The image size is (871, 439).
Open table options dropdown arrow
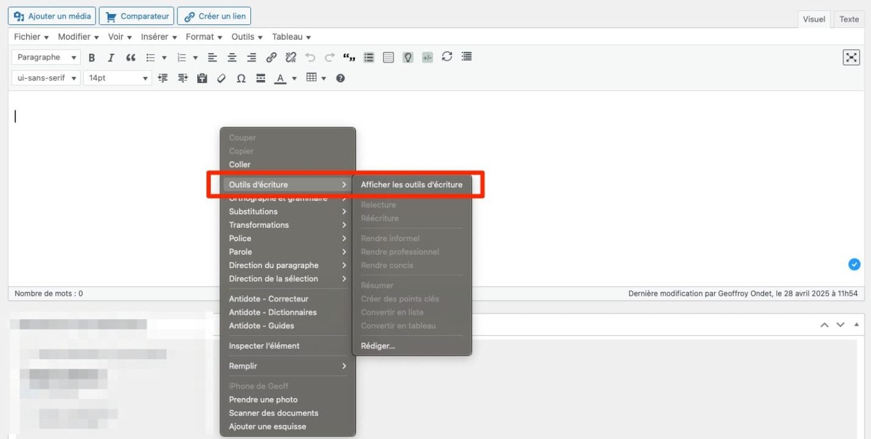[x=323, y=78]
